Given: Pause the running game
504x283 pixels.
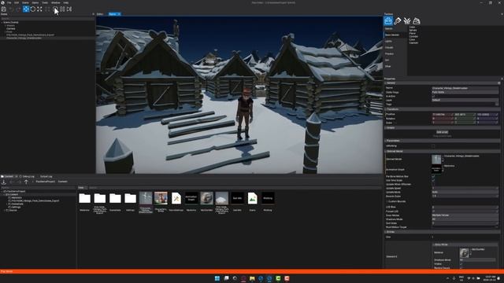Looking at the screenshot, I should point(62,9).
